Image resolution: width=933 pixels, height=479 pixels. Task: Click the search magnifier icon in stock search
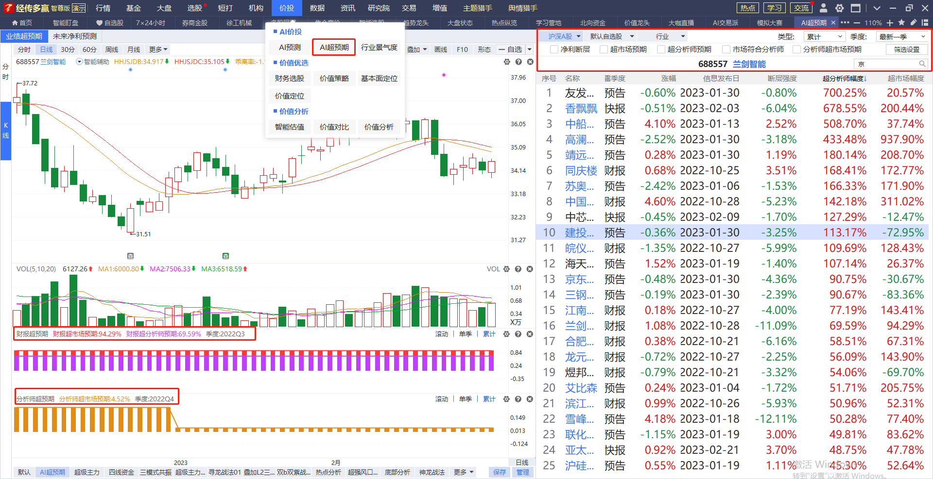click(922, 64)
